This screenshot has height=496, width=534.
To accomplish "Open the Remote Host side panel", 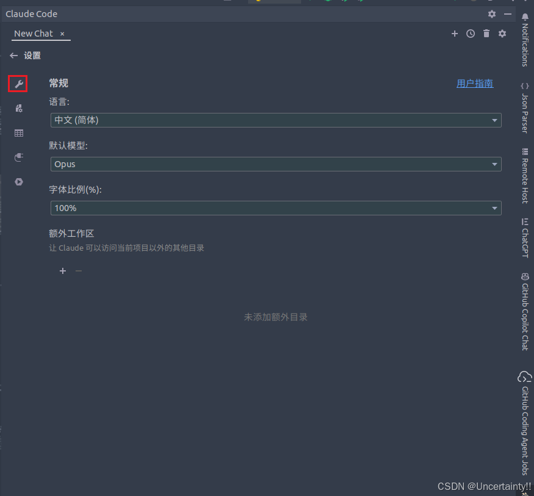I will click(x=525, y=176).
